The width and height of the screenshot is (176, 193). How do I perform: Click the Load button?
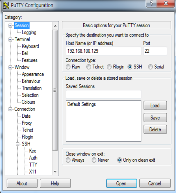155,105
